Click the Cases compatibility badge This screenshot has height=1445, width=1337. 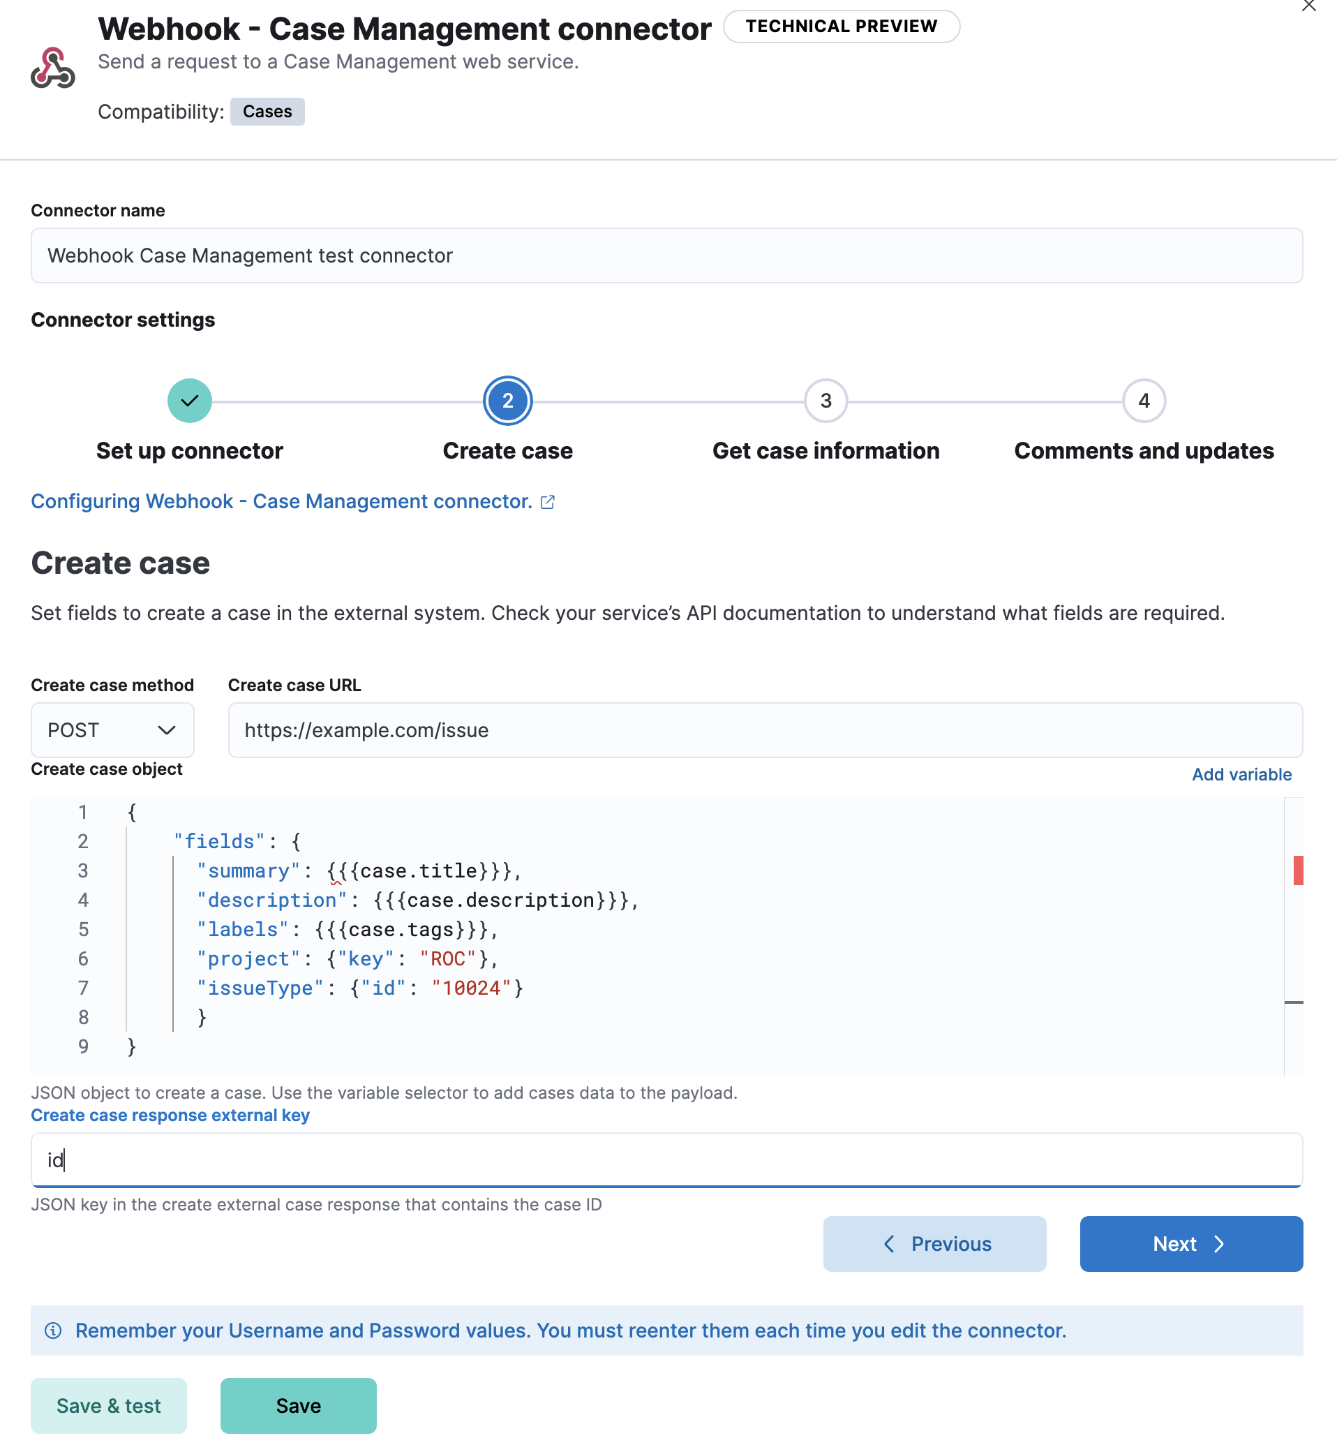coord(267,112)
